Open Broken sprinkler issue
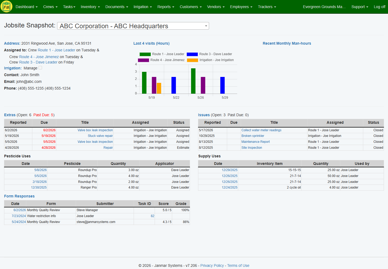 coord(253,136)
